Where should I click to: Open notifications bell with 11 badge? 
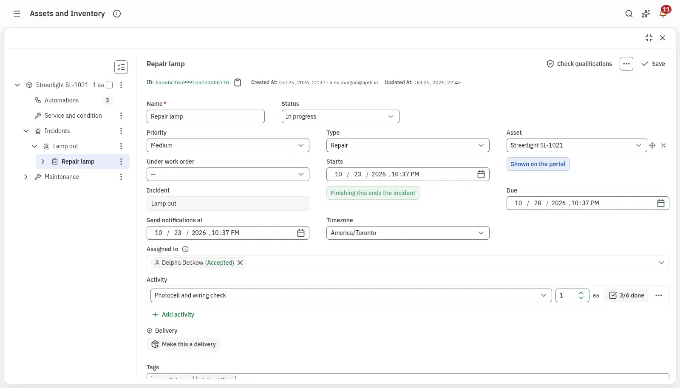(x=663, y=13)
